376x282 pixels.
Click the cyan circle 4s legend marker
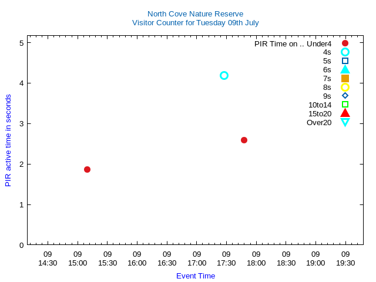pos(345,52)
